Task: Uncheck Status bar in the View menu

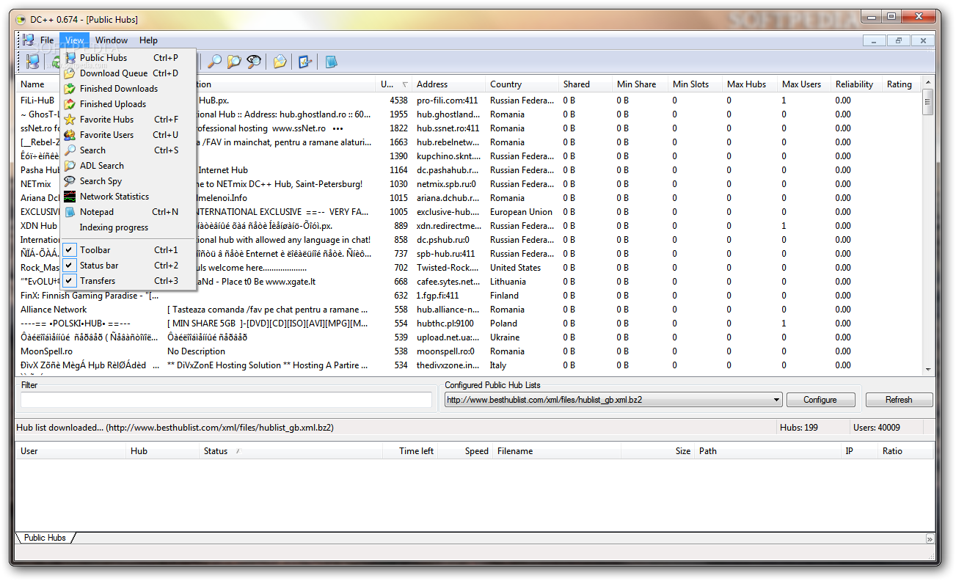Action: (x=128, y=266)
